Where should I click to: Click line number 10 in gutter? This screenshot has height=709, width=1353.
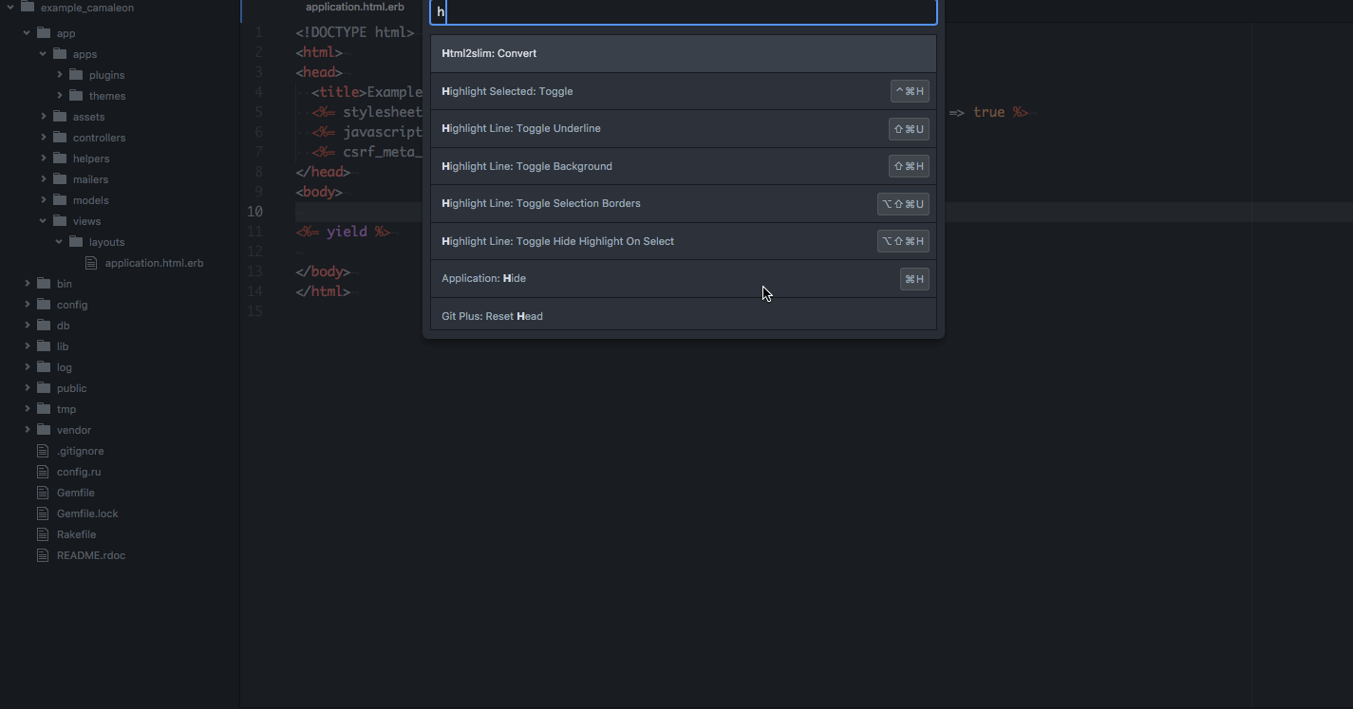[x=254, y=212]
